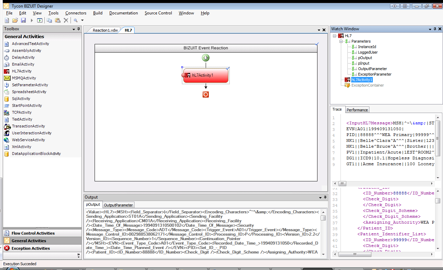Image resolution: width=443 pixels, height=270 pixels.
Task: Collapse the HL7 root node in the Watch Window
Action: [335, 36]
